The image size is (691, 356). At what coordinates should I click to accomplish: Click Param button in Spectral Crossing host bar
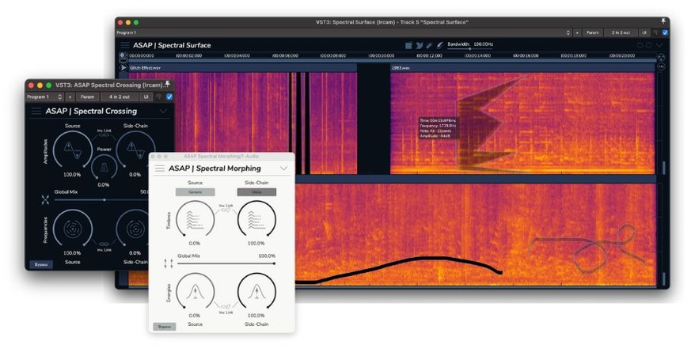pyautogui.click(x=87, y=97)
